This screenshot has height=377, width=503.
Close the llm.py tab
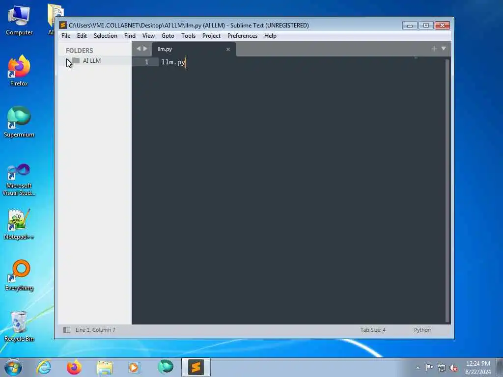[228, 49]
